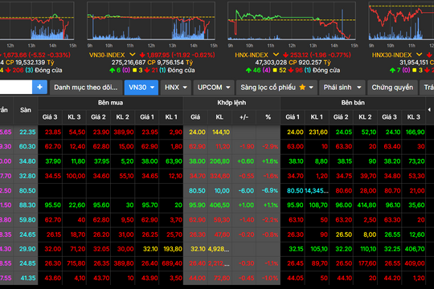Expand the HNX market dropdown

pos(185,88)
